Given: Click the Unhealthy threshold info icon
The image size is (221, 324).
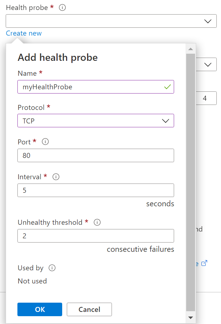Looking at the screenshot, I should pyautogui.click(x=97, y=222).
